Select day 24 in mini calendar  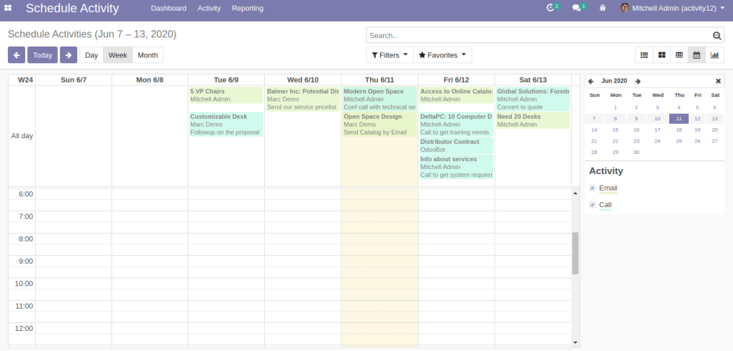[658, 141]
